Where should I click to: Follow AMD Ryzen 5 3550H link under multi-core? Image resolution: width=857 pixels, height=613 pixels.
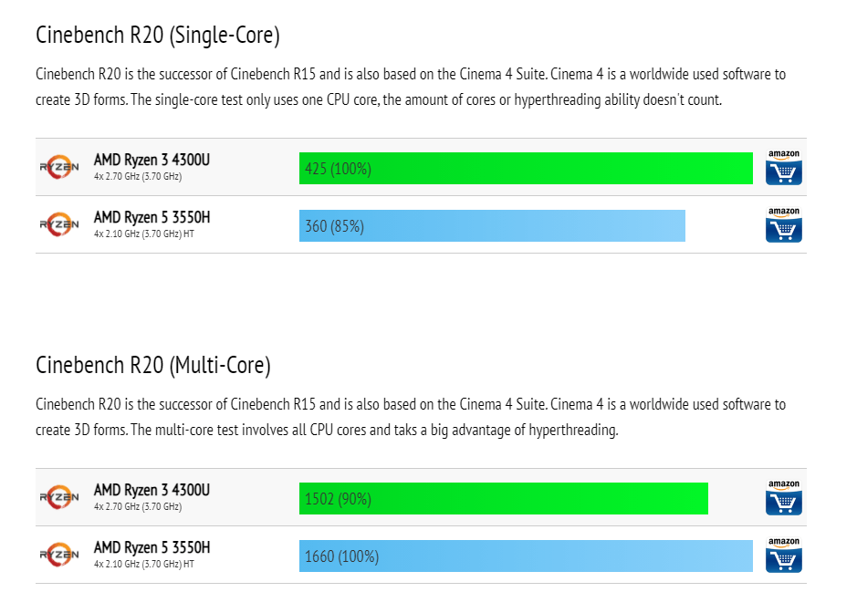(x=152, y=547)
